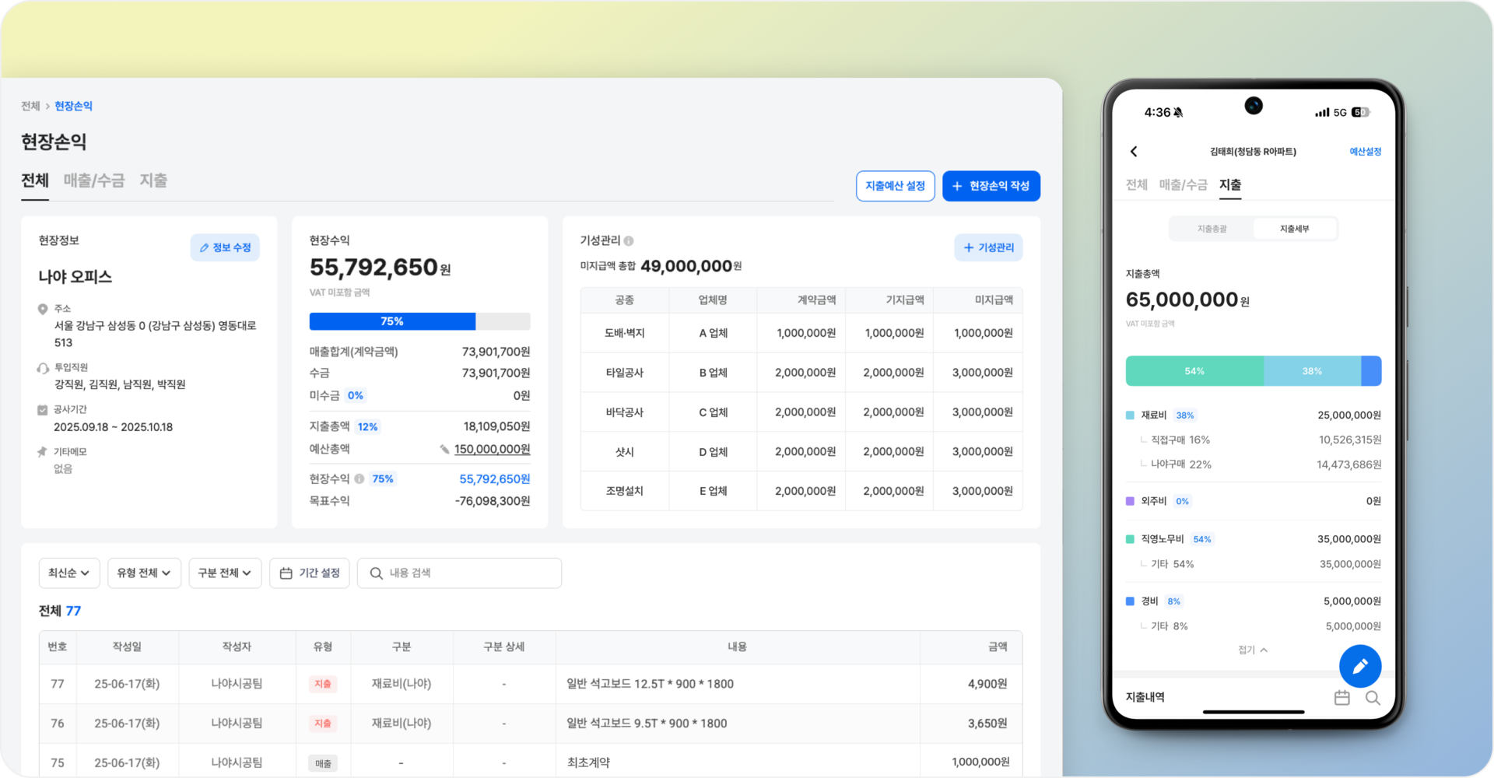Viewport: 1494px width, 778px height.
Task: Click the E 업체 table cell
Action: [713, 491]
